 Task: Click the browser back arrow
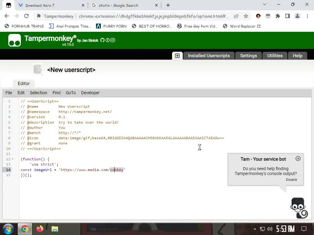coord(7,16)
